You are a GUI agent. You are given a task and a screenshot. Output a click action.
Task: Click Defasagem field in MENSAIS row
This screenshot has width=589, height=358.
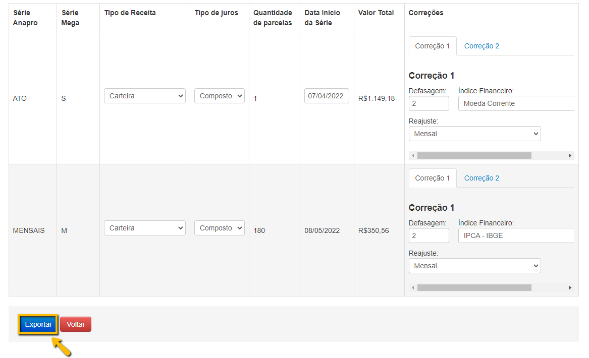tap(429, 235)
